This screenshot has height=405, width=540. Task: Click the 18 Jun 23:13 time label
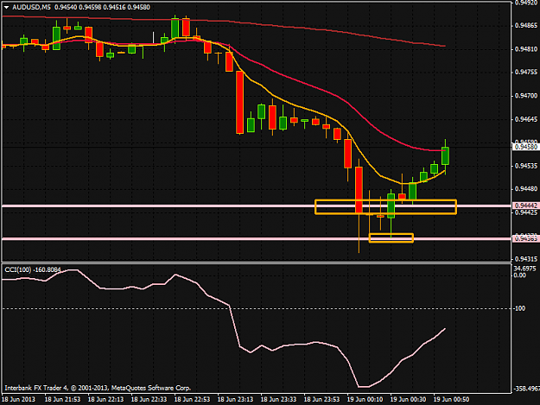click(235, 399)
